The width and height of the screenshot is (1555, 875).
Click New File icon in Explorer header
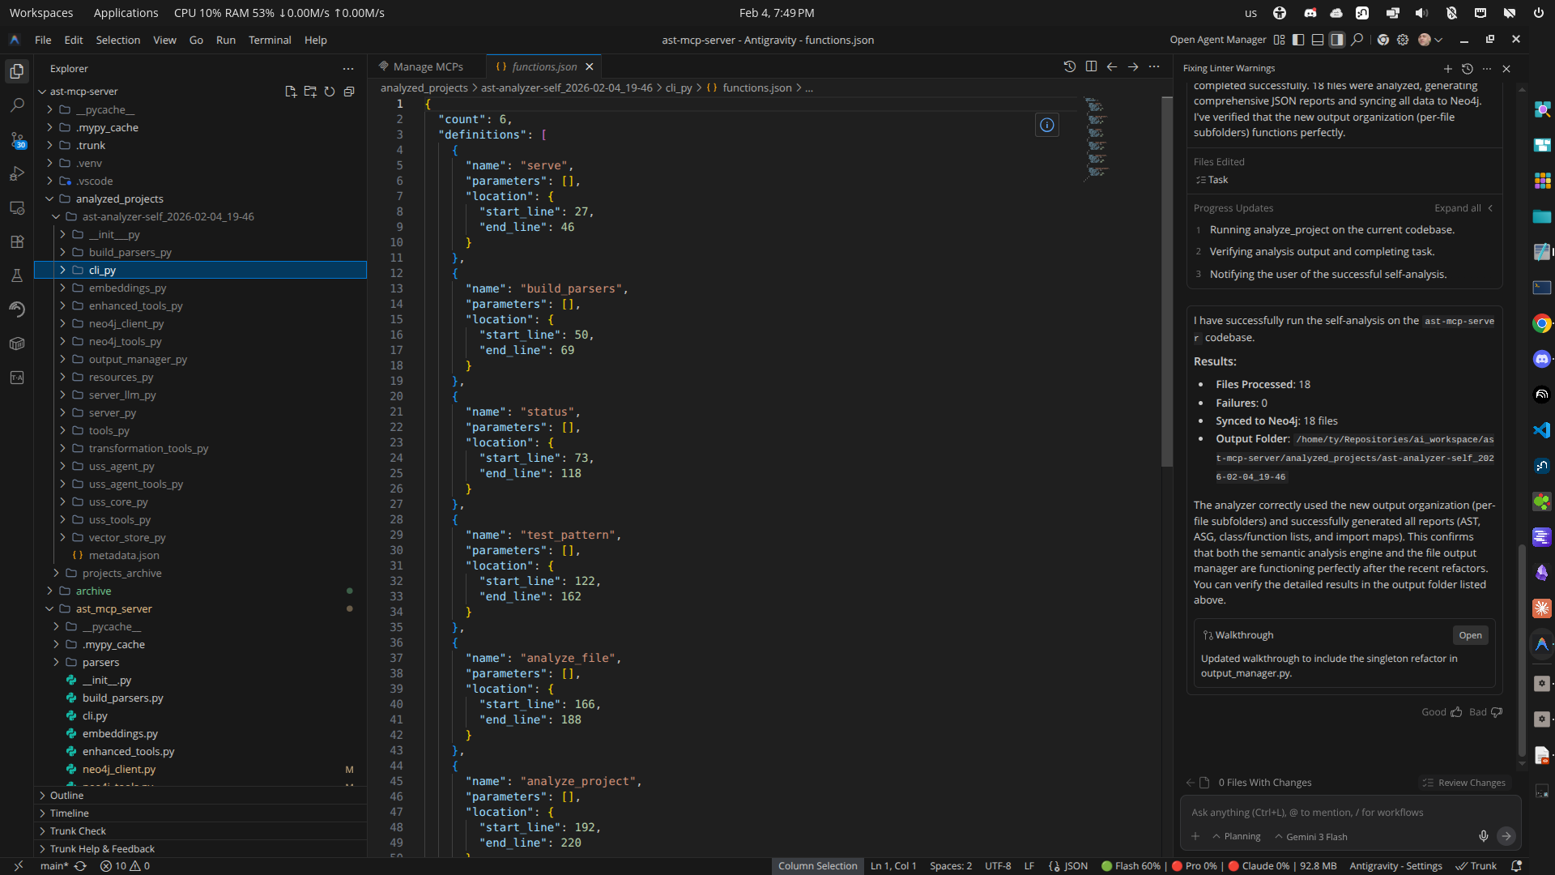tap(291, 92)
